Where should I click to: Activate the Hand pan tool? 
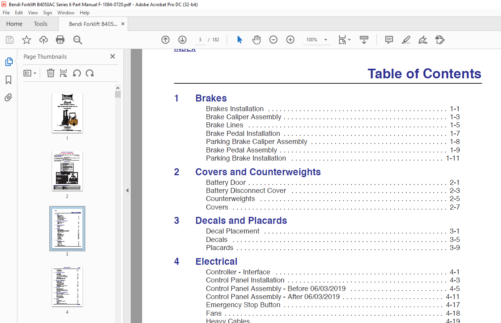pos(256,40)
